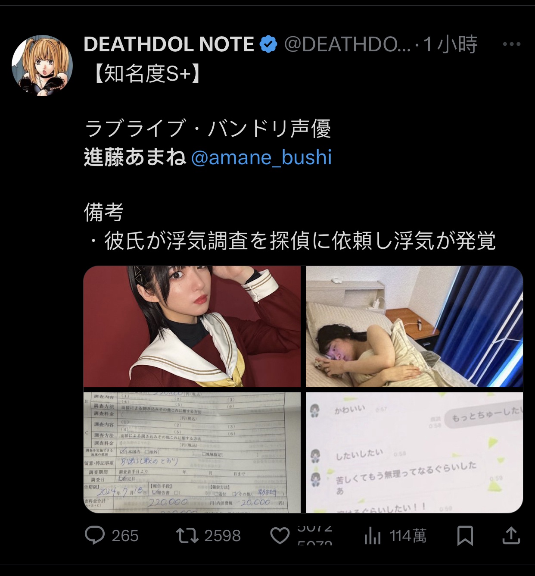Open the view analytics bar chart icon
The width and height of the screenshot is (535, 576).
[x=373, y=536]
